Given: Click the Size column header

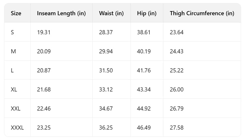Looking at the screenshot, I should [x=16, y=13].
